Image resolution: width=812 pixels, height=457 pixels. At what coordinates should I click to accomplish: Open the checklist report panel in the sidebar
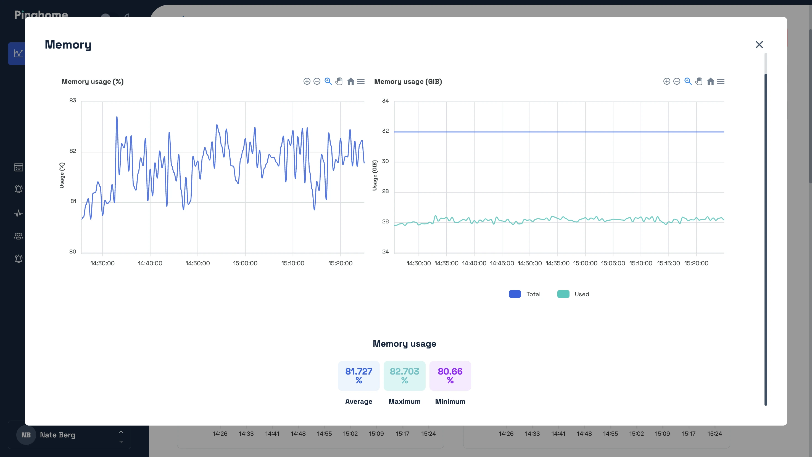[x=18, y=167]
